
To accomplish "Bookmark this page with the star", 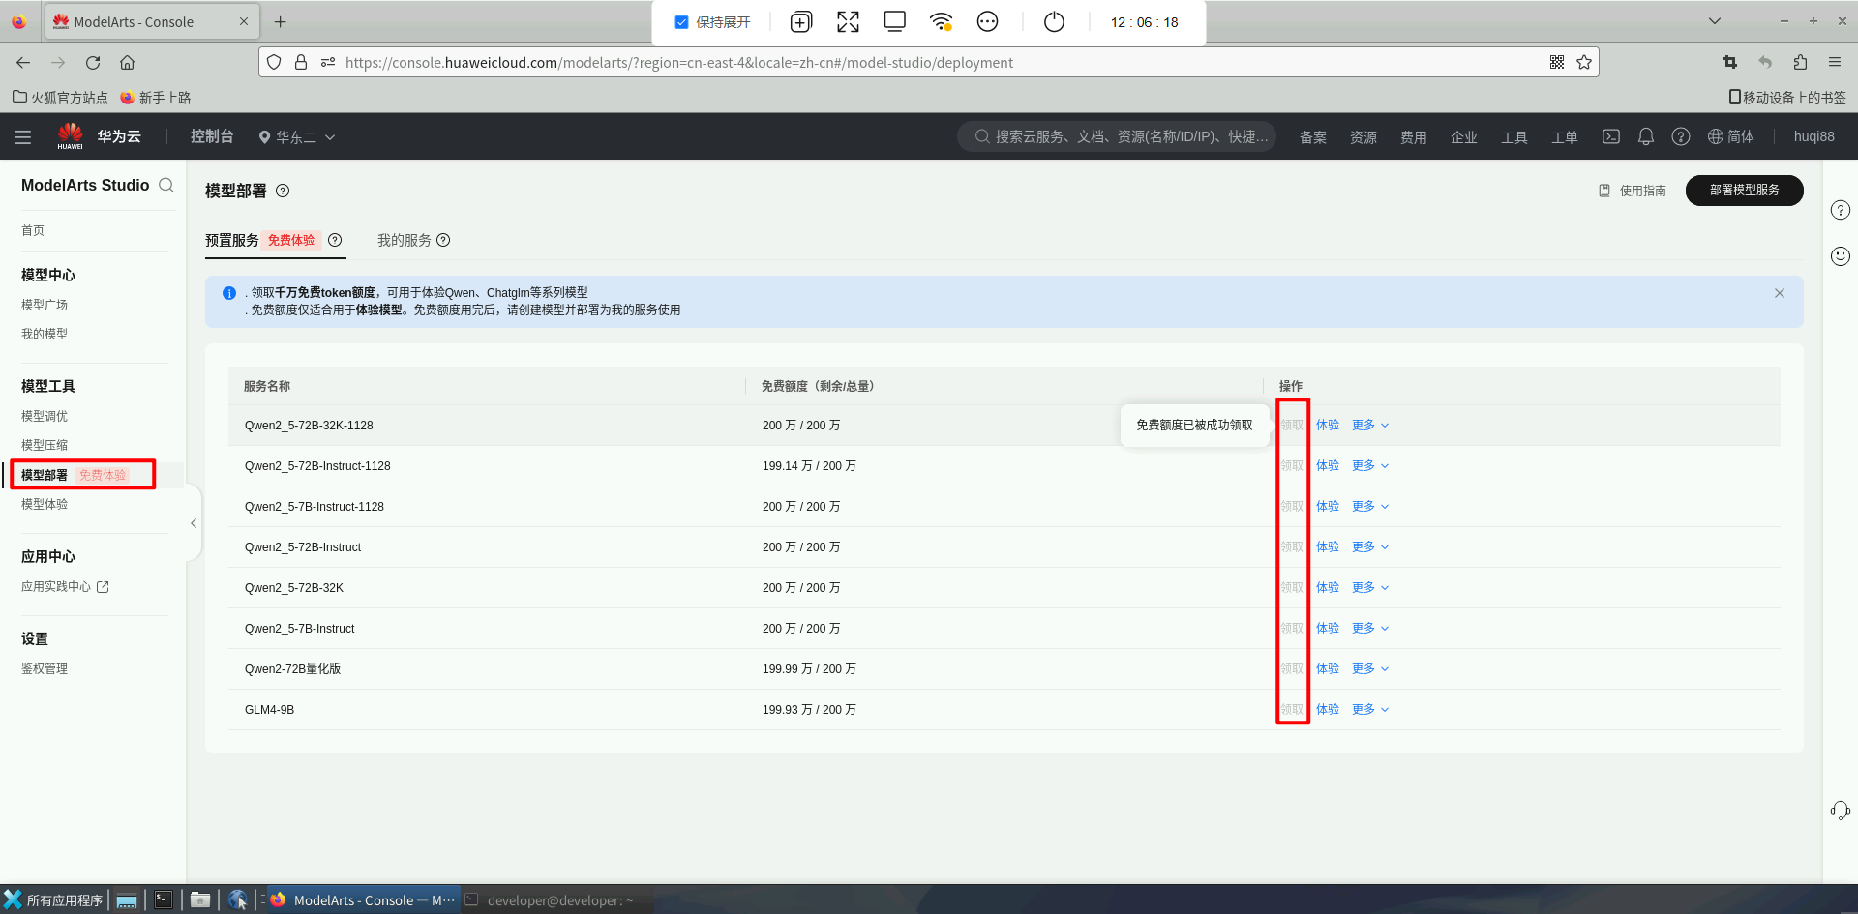I will (x=1584, y=62).
